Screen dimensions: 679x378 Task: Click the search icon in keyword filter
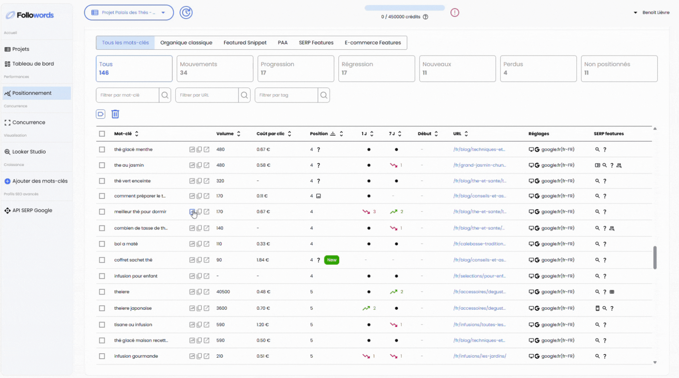165,95
